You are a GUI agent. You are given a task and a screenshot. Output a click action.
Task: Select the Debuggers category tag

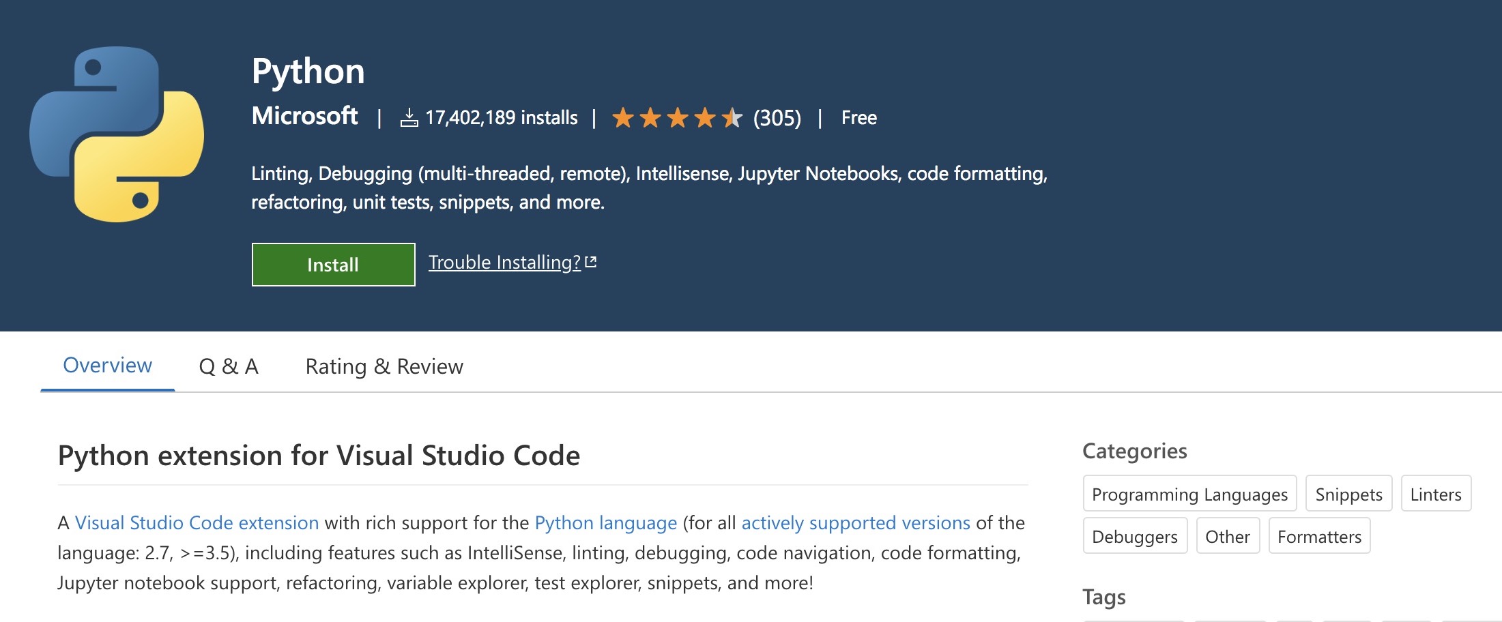1135,536
